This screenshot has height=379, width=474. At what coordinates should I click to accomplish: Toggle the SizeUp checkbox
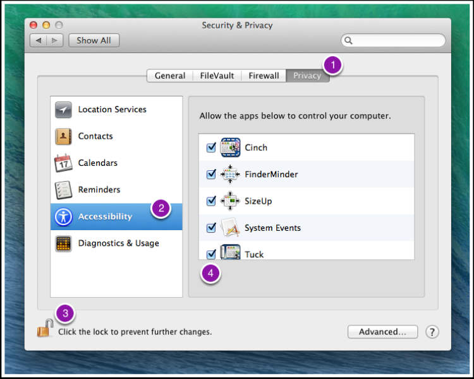(x=211, y=201)
